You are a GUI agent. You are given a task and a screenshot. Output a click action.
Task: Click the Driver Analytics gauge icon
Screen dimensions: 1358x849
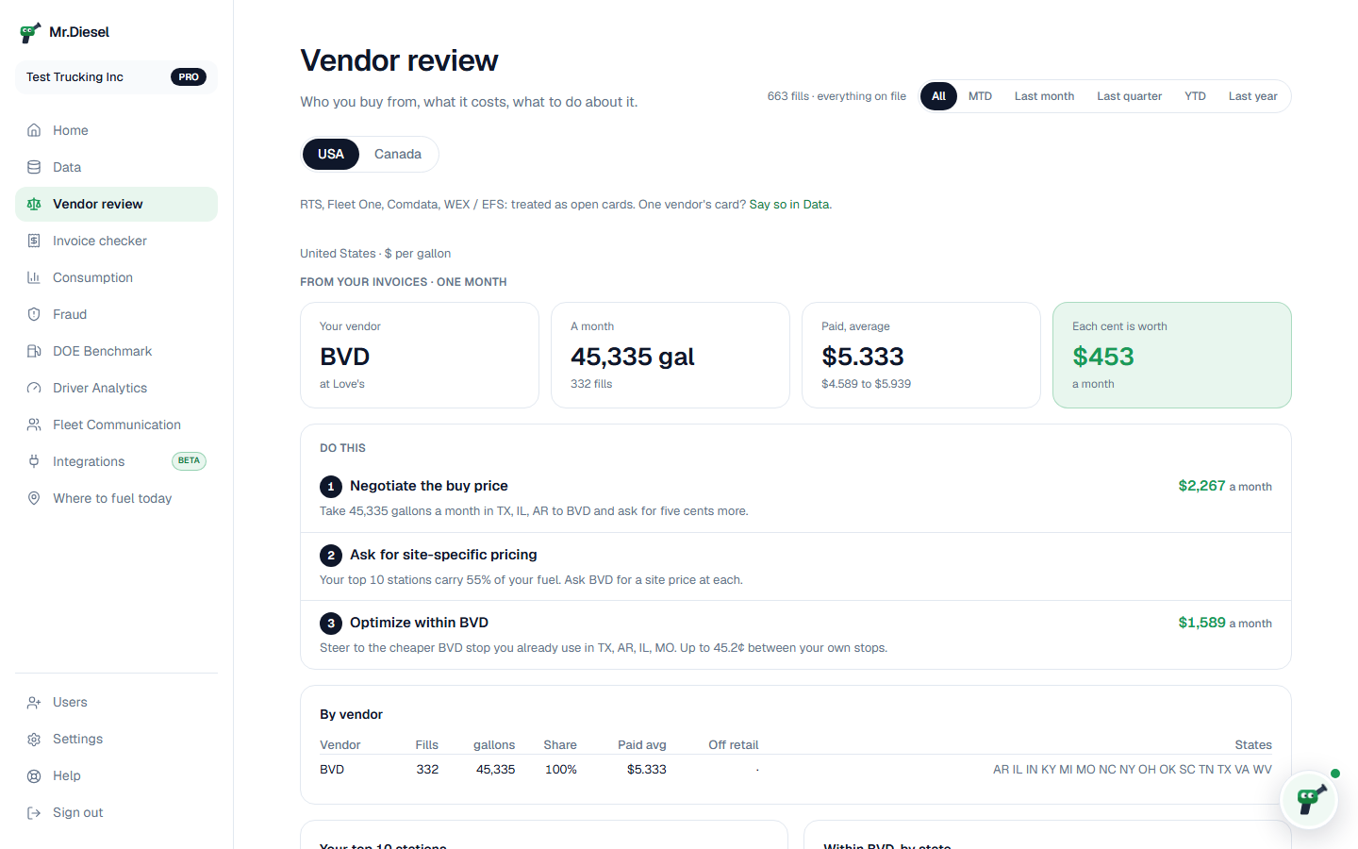34,388
